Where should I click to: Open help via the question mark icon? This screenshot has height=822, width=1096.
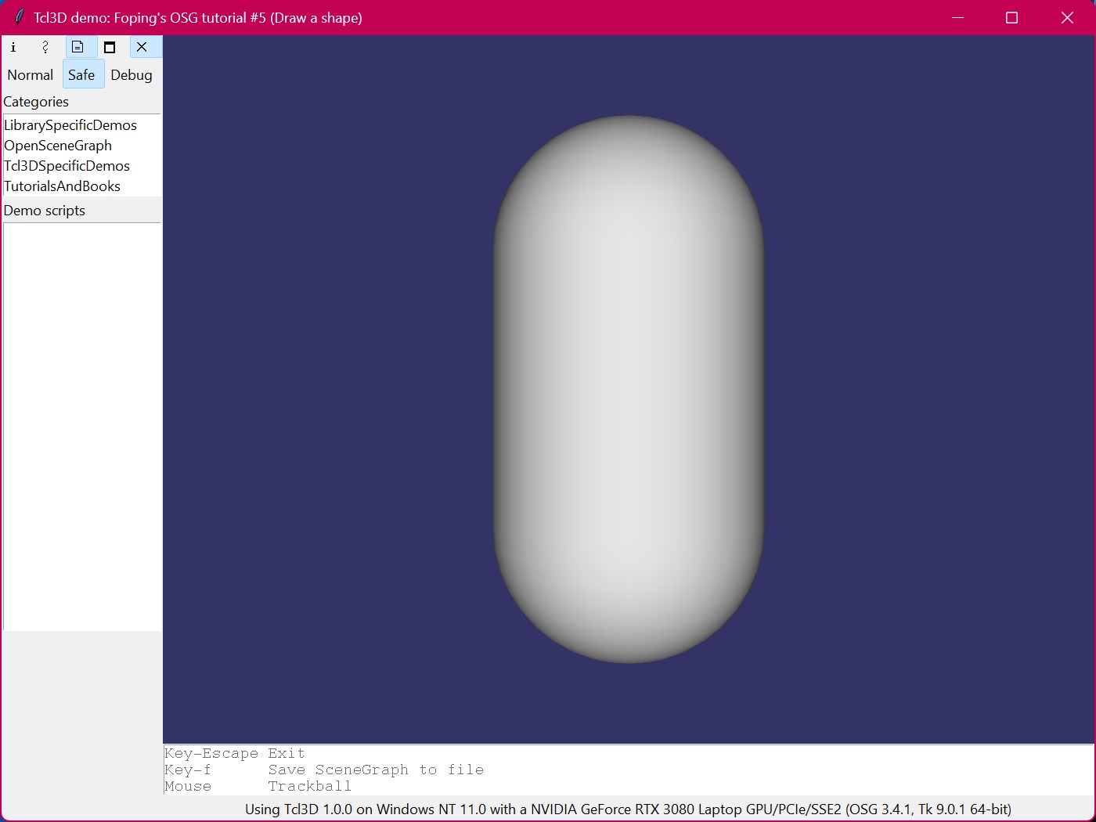[45, 47]
